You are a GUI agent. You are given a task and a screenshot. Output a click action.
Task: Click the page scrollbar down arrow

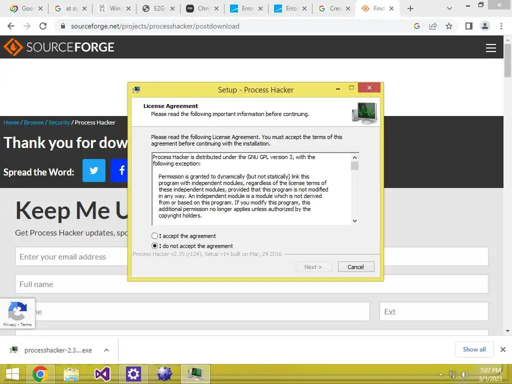coord(508,331)
